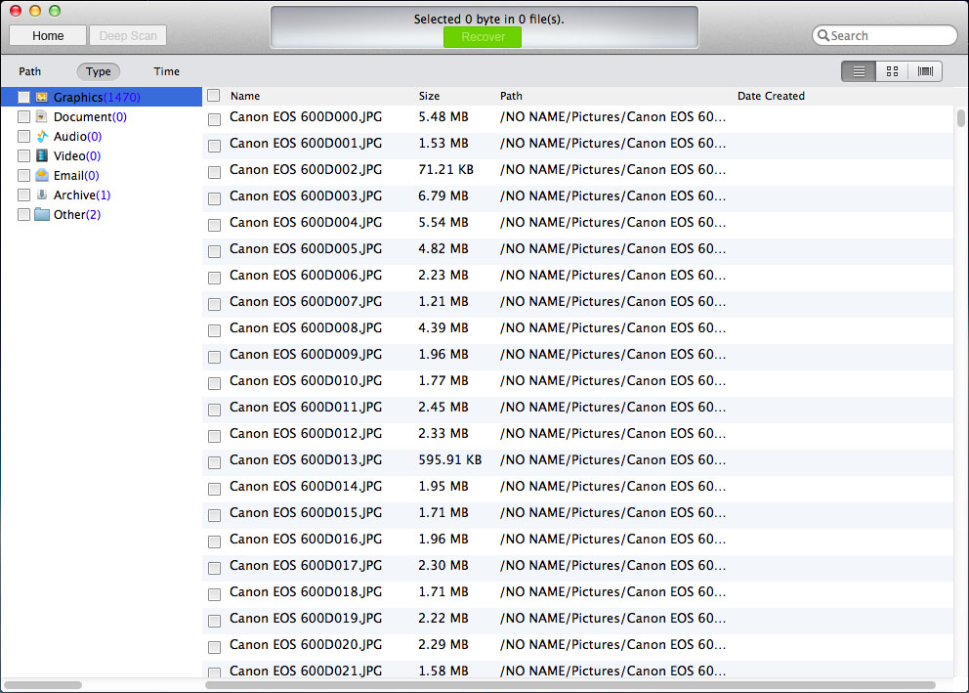Check the Canon EOS 600D017.JPG checkbox
Viewport: 969px width, 693px height.
click(x=215, y=568)
